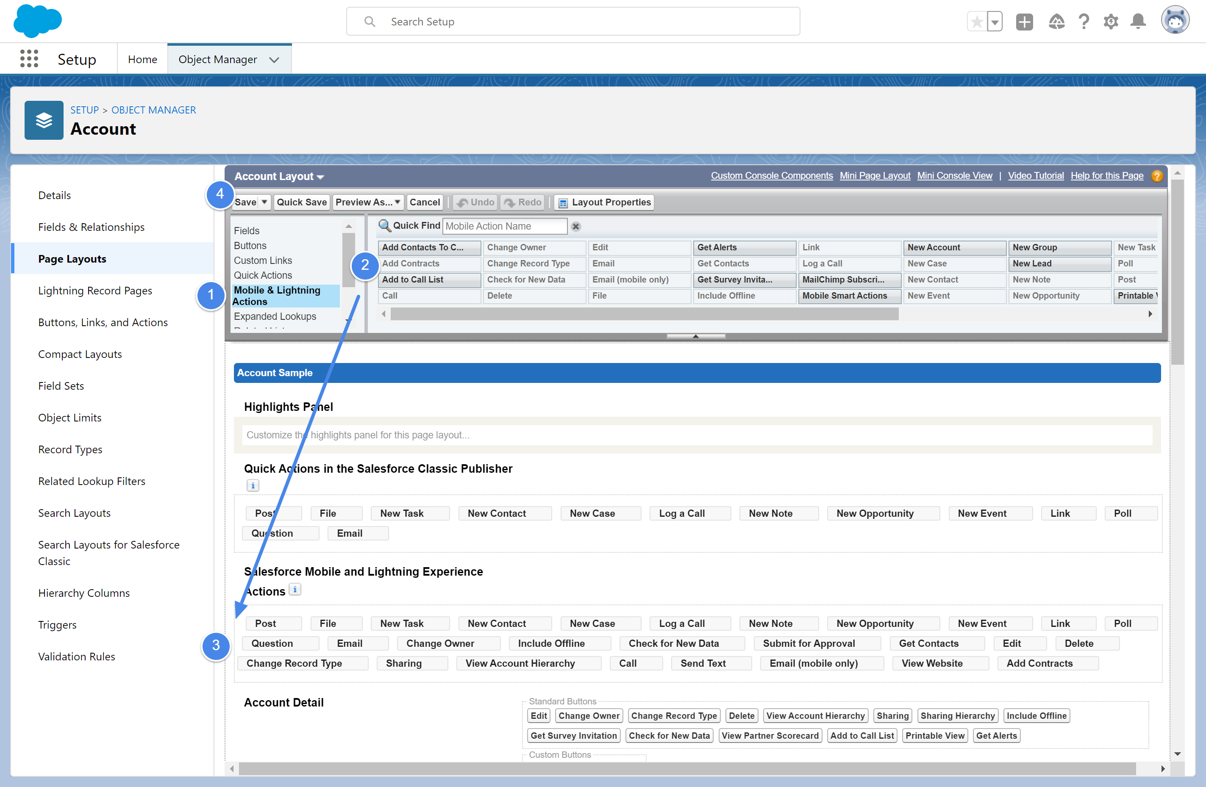Click the SETUP breadcrumb link
This screenshot has height=787, width=1206.
(85, 110)
